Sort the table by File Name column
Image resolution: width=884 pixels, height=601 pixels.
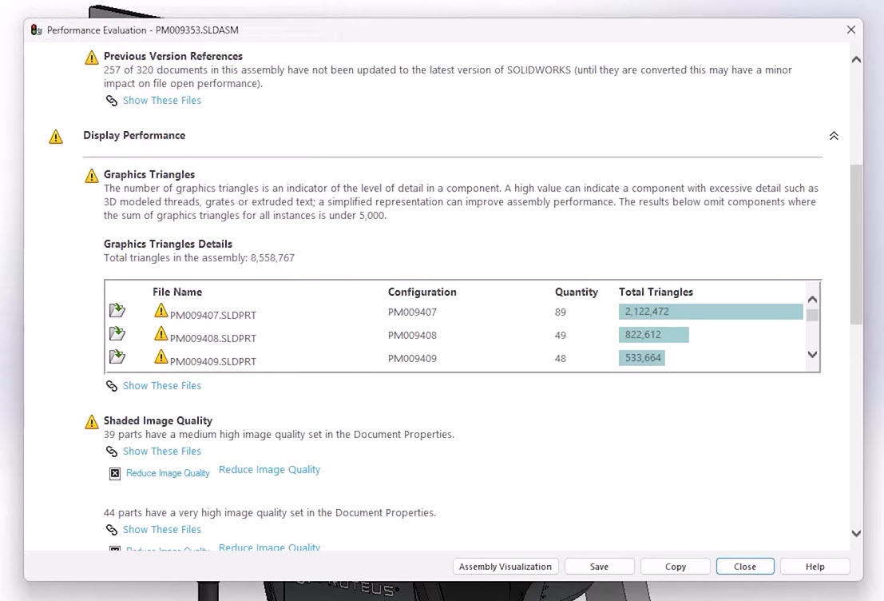(177, 292)
